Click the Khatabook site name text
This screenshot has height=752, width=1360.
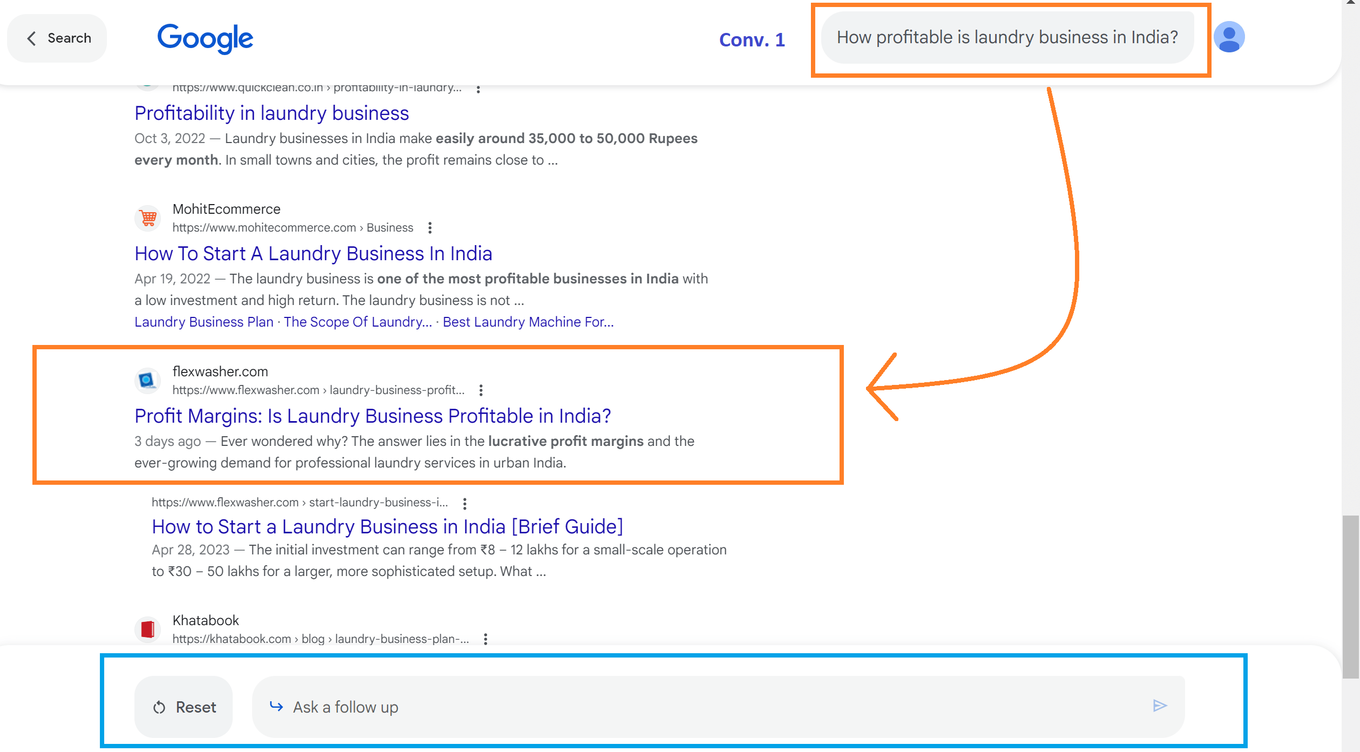pyautogui.click(x=206, y=620)
